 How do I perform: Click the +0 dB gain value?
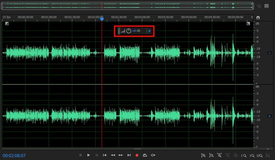(x=136, y=31)
